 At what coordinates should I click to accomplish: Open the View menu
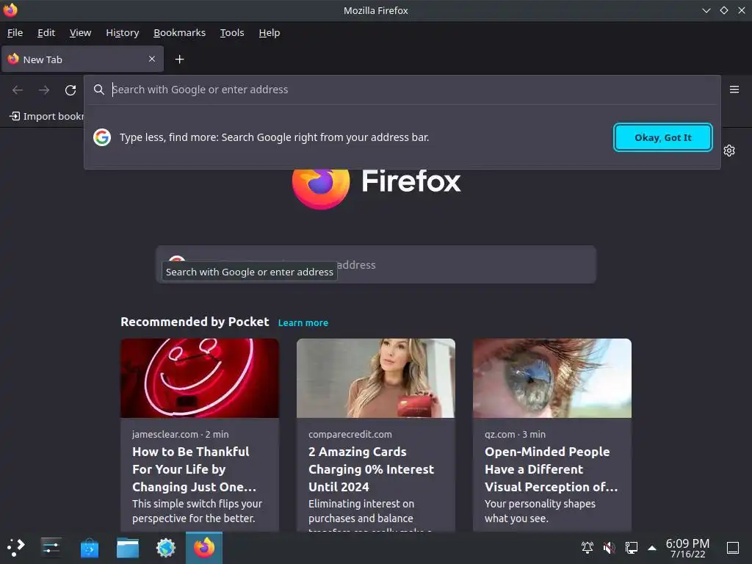80,32
